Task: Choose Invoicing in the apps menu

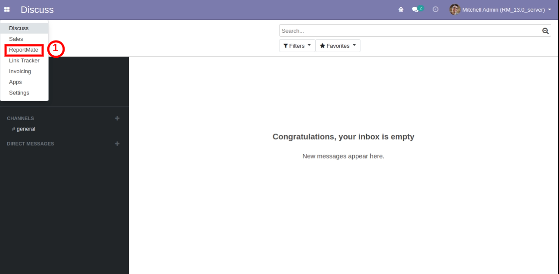Action: (x=20, y=72)
